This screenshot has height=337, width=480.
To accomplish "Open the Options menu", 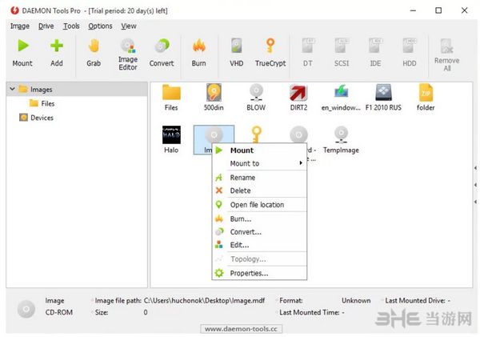I will [101, 26].
